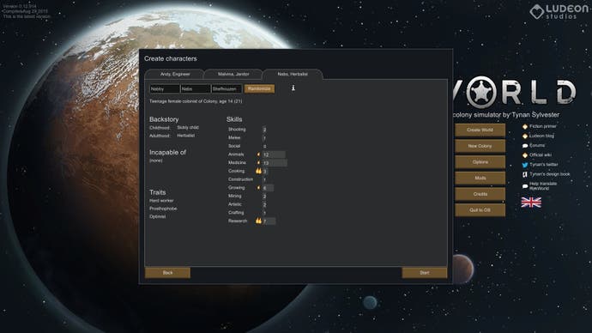Image resolution: width=592 pixels, height=333 pixels.
Task: Switch to the Malvina, Janitor tab
Action: click(x=233, y=75)
